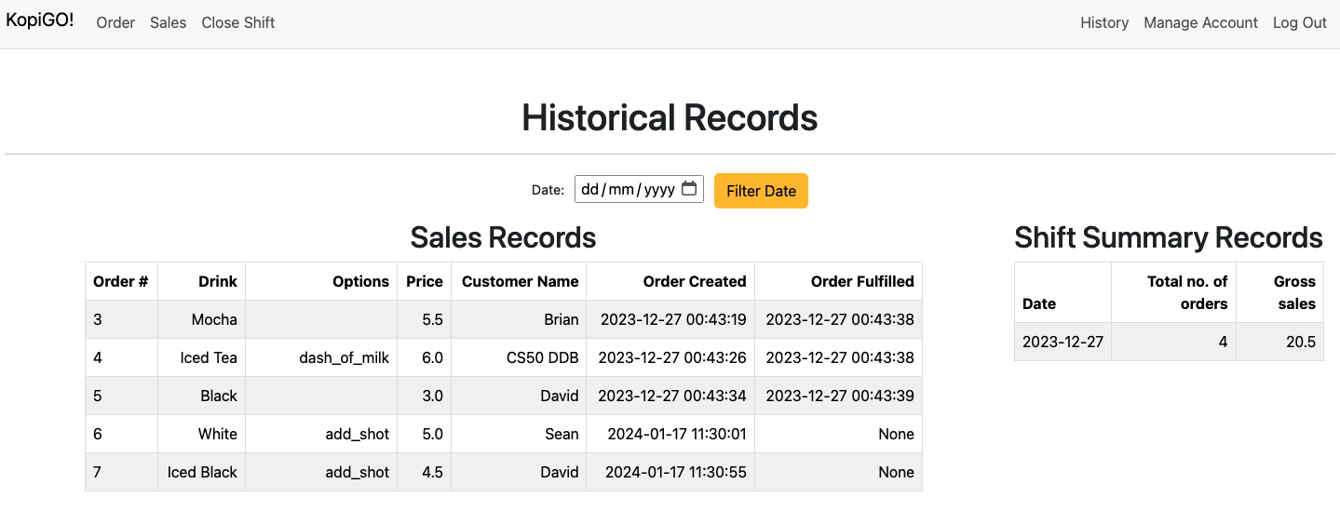Click the Customer Name column header
The width and height of the screenshot is (1340, 511).
[x=520, y=281]
